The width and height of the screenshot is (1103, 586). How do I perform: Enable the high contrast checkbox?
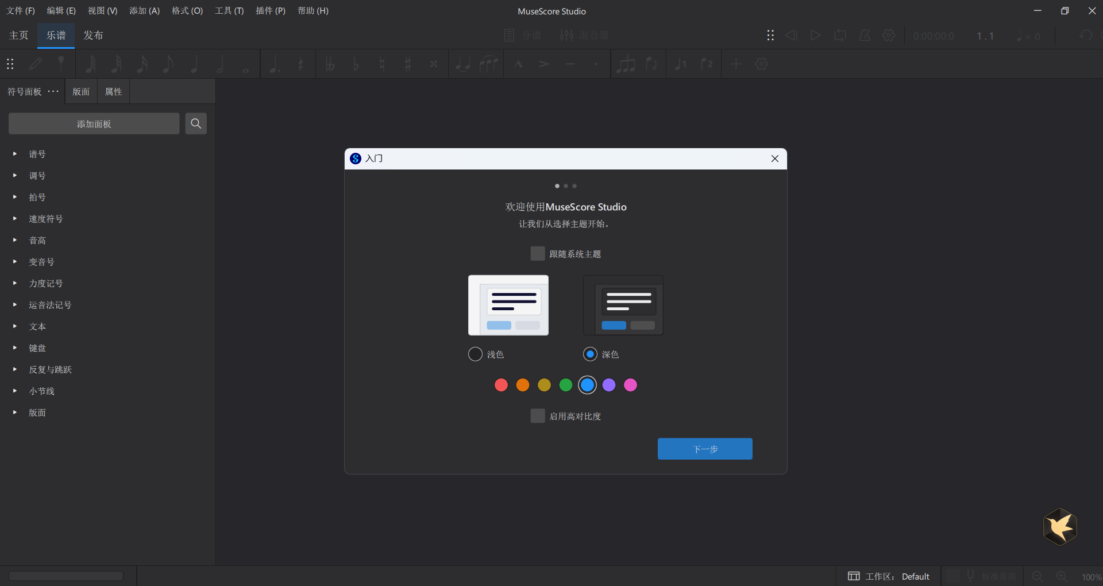pyautogui.click(x=538, y=416)
